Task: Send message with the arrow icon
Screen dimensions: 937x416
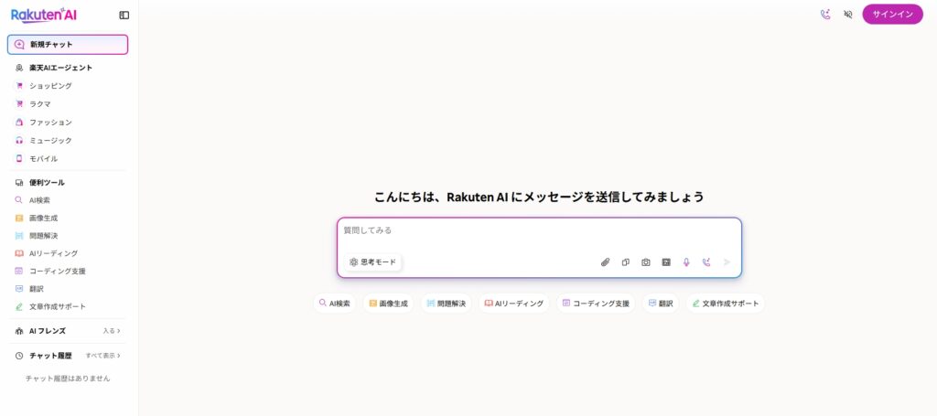Action: (x=727, y=262)
